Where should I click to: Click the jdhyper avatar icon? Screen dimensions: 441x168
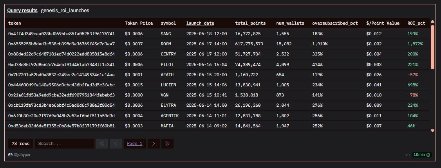tap(11, 155)
